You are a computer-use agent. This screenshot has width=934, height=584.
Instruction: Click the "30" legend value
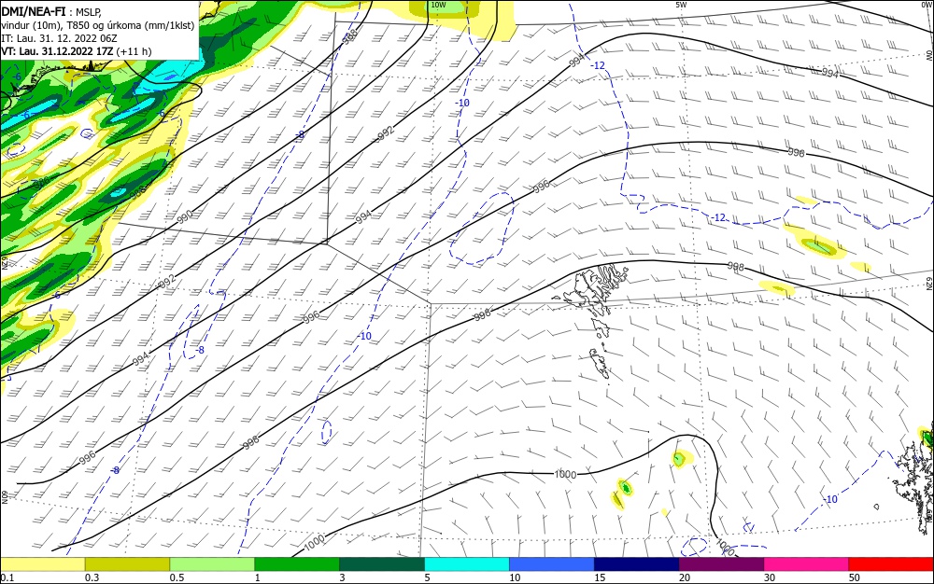pyautogui.click(x=770, y=577)
